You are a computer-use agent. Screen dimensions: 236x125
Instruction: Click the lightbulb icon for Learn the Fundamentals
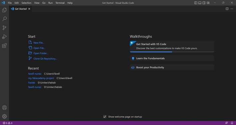[133, 58]
